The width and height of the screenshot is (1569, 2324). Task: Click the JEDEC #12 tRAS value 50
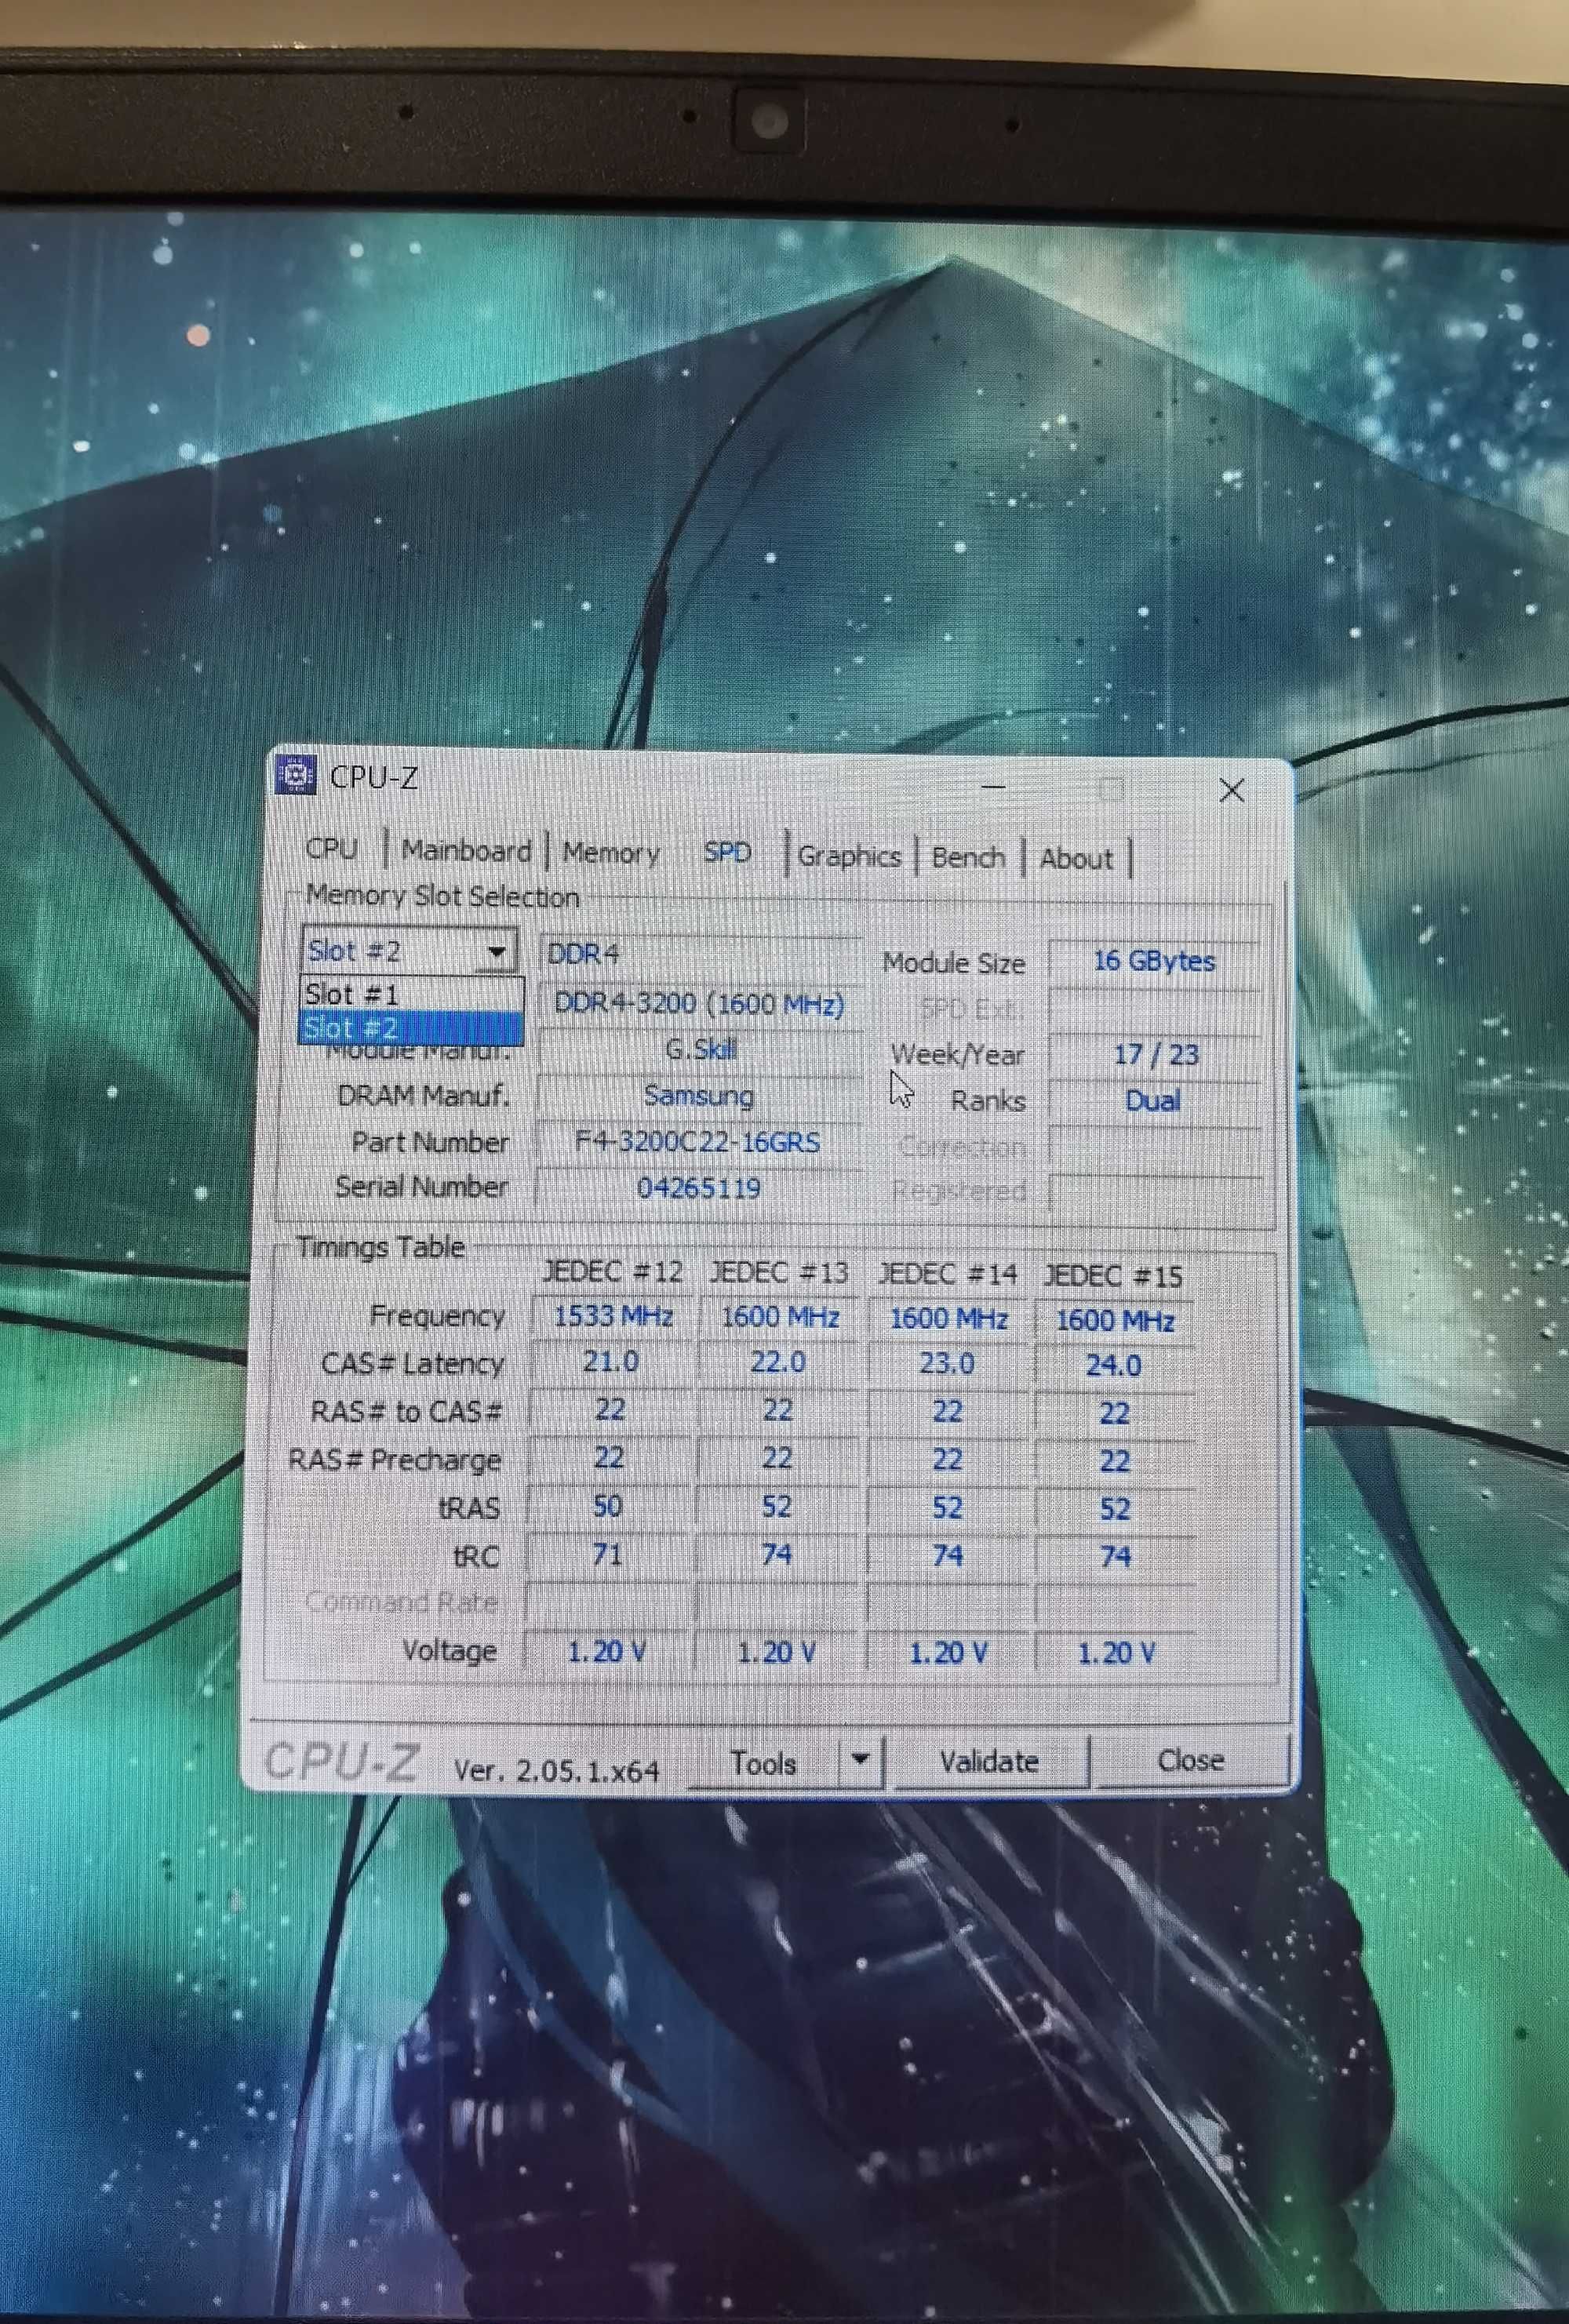[x=607, y=1506]
